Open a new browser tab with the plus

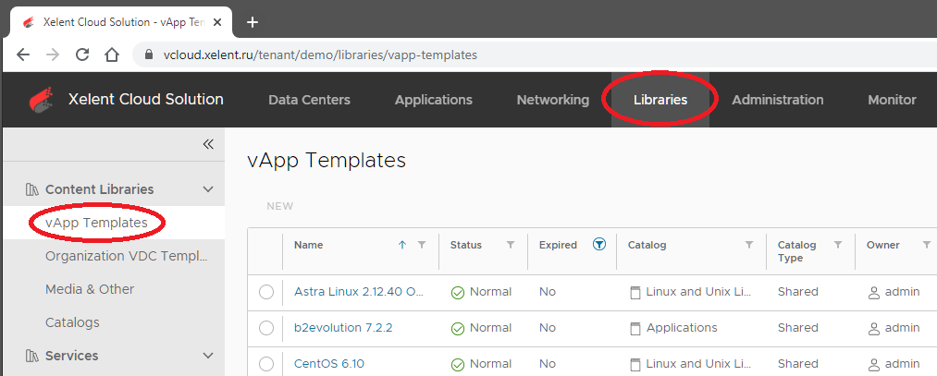click(x=253, y=23)
